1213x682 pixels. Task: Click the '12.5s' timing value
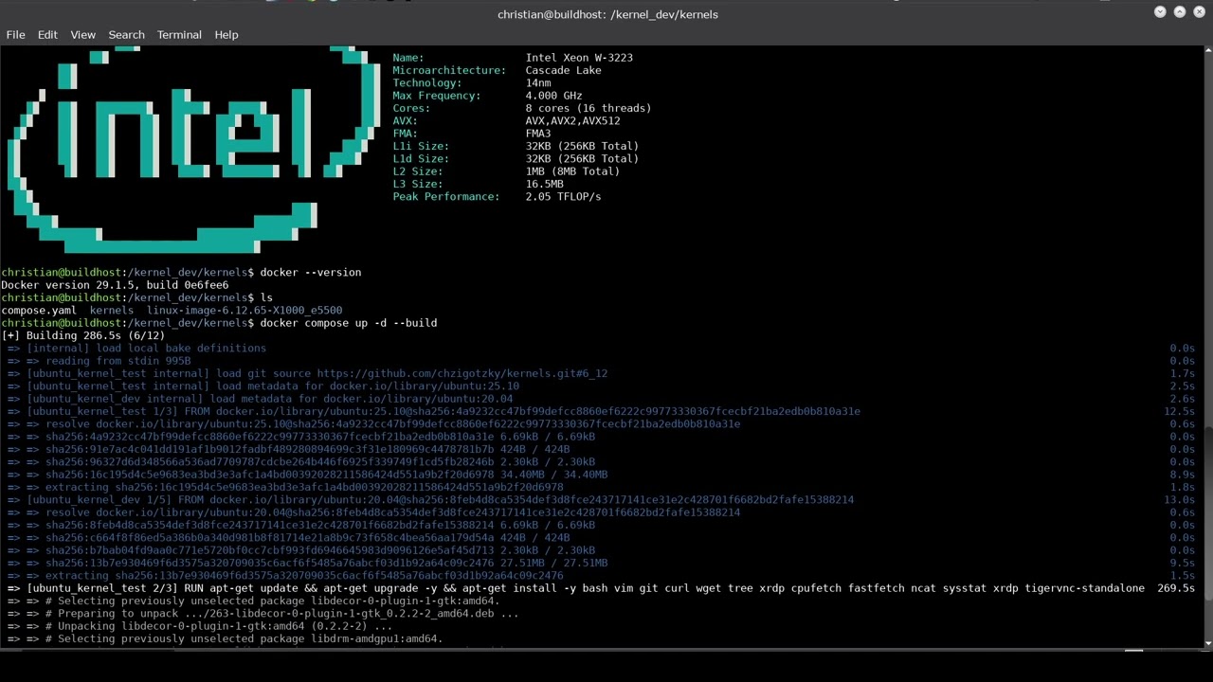(1180, 411)
